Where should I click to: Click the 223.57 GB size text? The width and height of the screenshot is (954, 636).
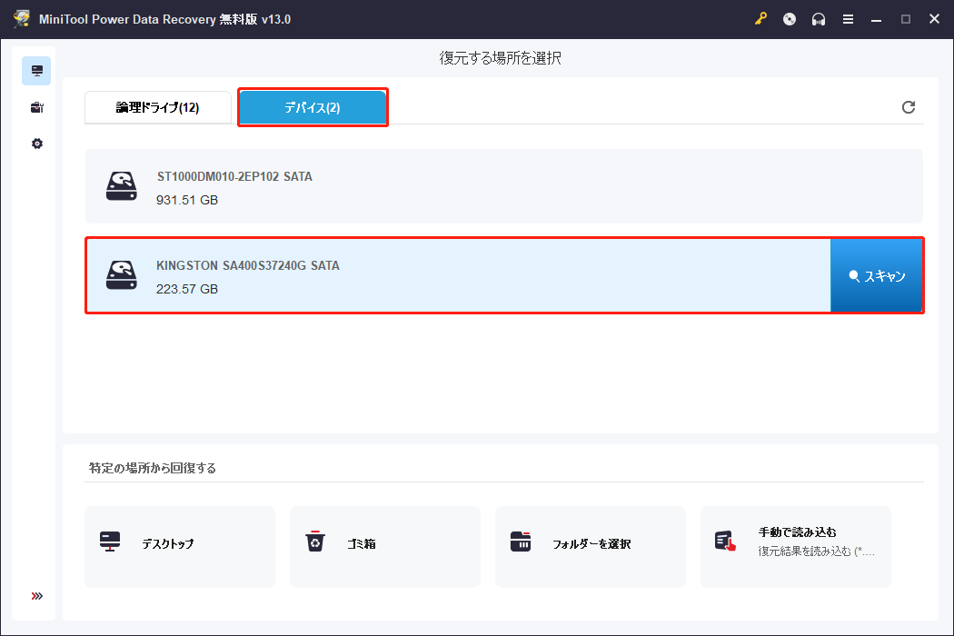(x=187, y=289)
